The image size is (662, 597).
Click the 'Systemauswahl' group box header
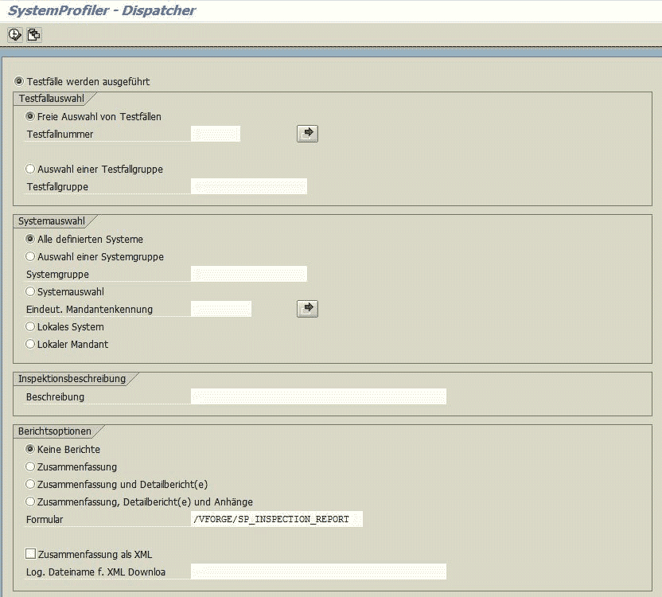click(52, 221)
